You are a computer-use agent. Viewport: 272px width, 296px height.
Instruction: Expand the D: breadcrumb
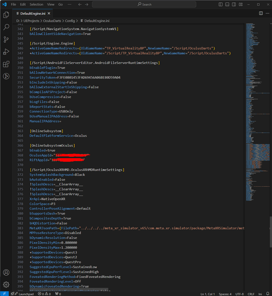(x=18, y=21)
